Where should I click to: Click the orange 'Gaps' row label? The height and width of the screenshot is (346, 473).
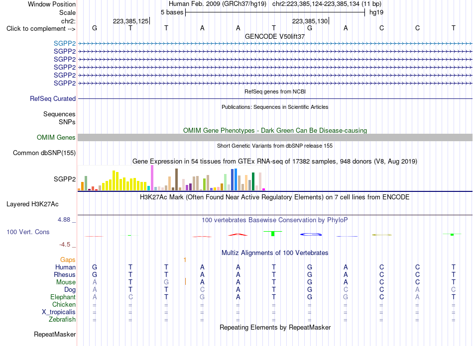[68, 260]
